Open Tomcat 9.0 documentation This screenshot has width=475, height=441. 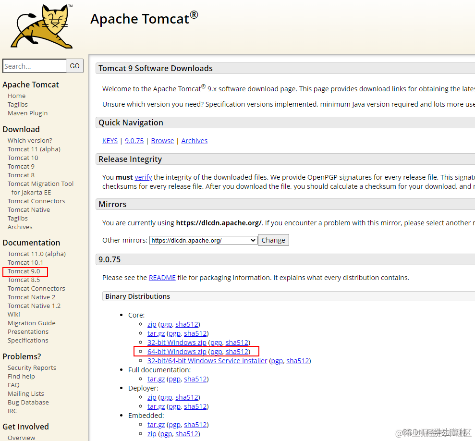coord(24,271)
